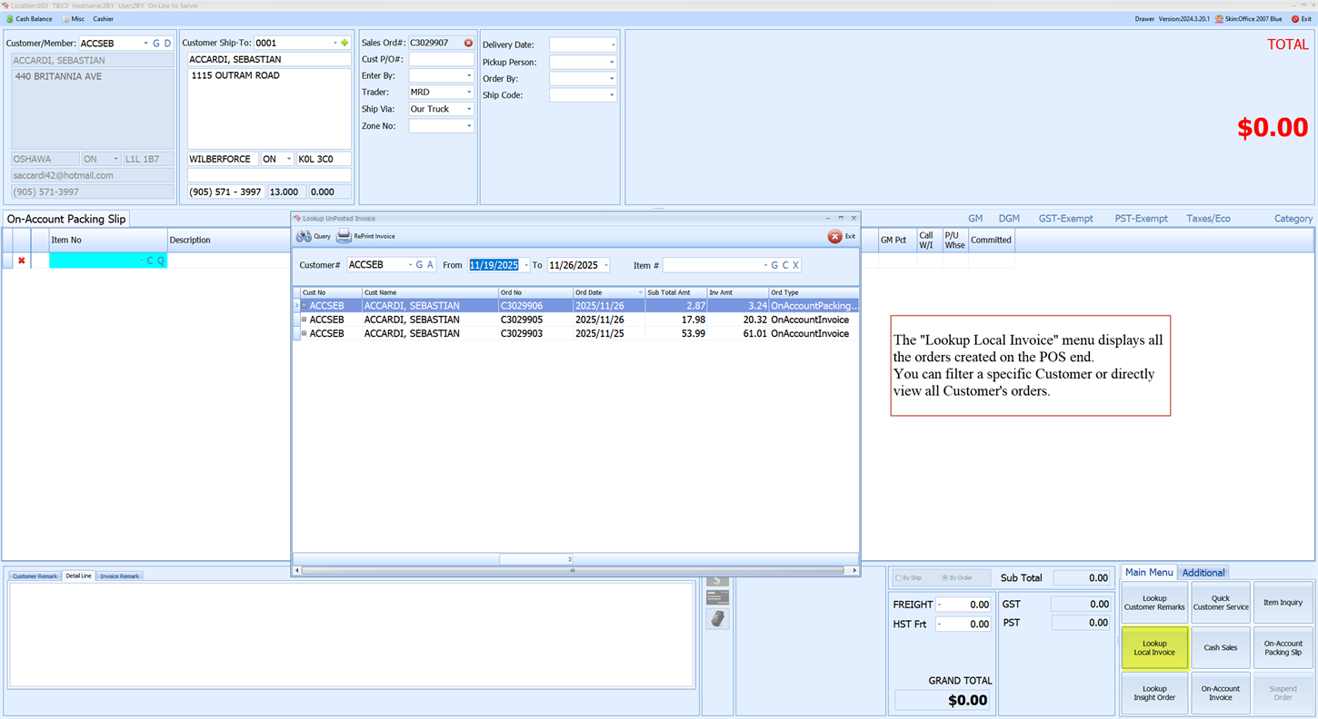Click the red delete X on the packing slip line

22,261
